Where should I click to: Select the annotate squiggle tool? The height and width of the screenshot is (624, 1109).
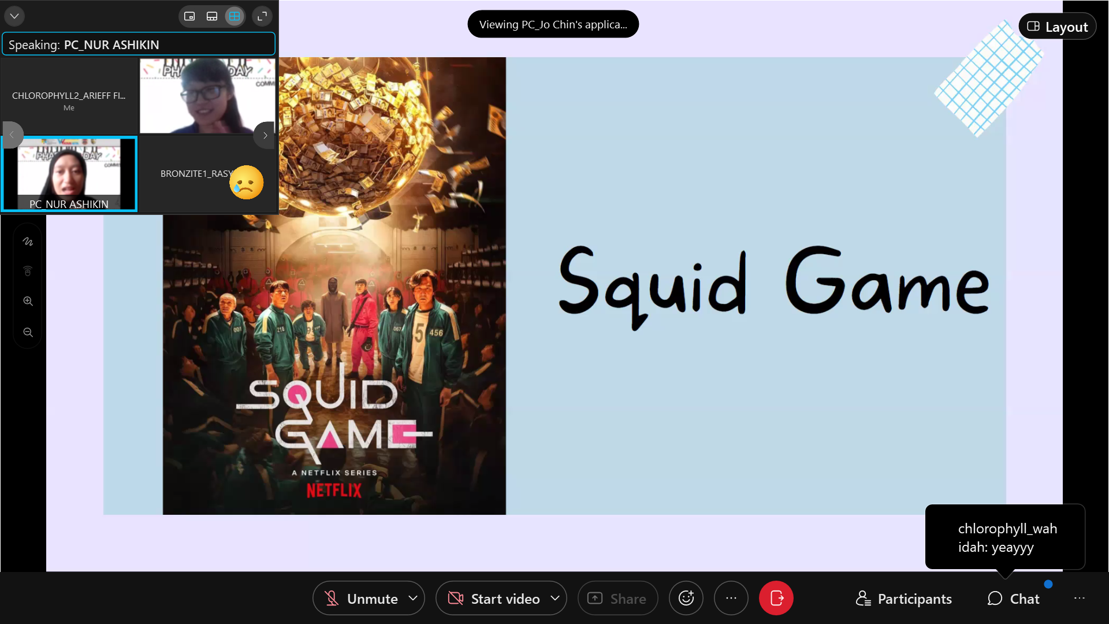click(x=28, y=242)
